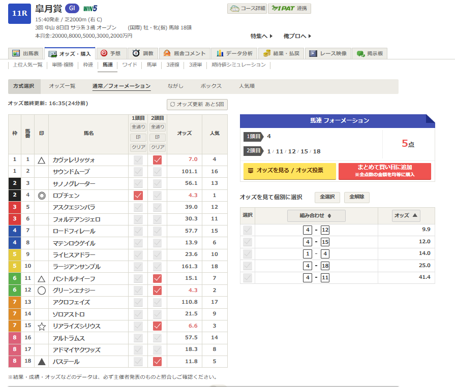455x387 pixels.
Task: Open the 掲示板 message board tab
Action: [x=370, y=53]
